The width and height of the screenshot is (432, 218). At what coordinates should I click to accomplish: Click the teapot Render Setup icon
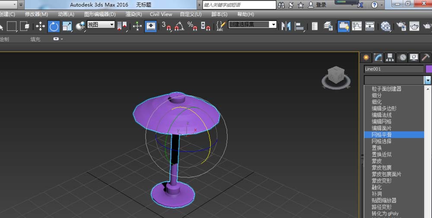[414, 26]
